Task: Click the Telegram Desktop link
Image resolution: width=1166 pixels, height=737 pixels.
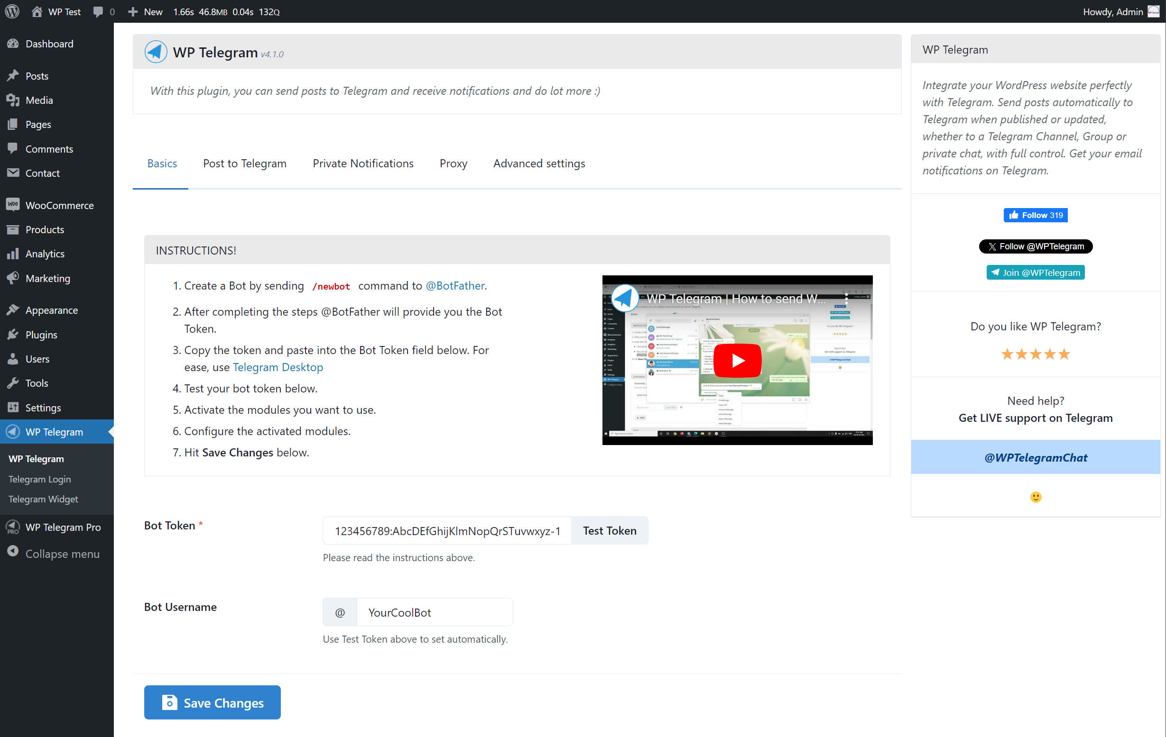Action: (x=278, y=367)
